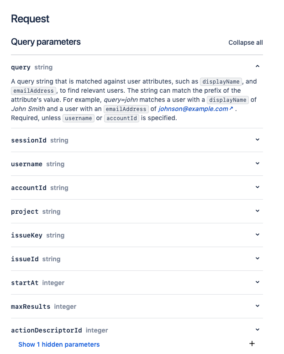Click the external link arrow icon
Screen dimensions: 284x354
pyautogui.click(x=231, y=109)
